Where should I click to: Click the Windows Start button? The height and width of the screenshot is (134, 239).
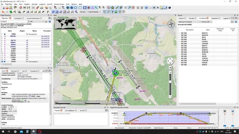(x=3, y=131)
